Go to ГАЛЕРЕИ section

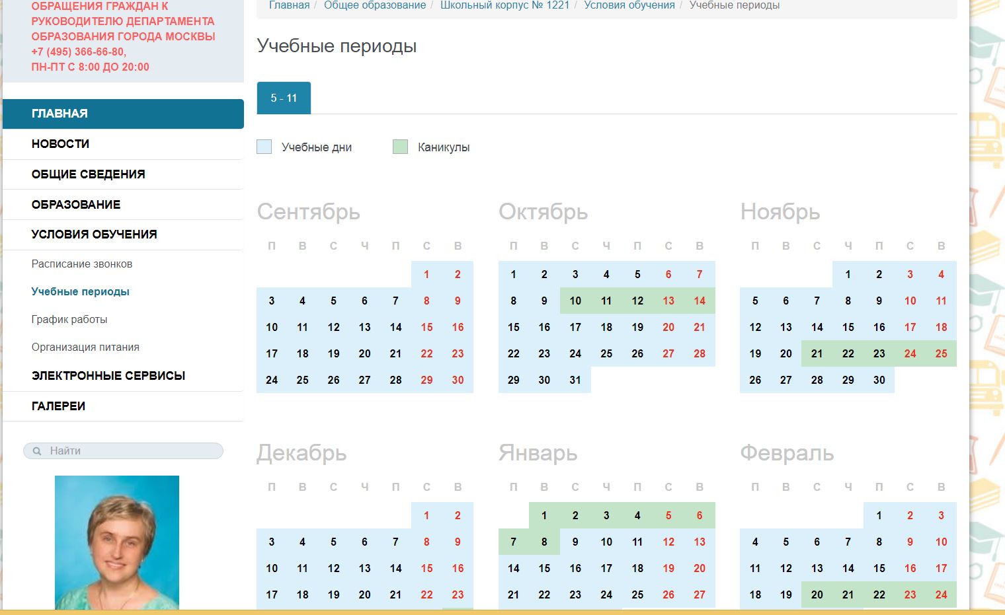pos(58,406)
